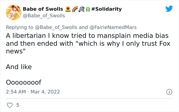
Task: Like the tweet with heart icon
Action: [10, 105]
